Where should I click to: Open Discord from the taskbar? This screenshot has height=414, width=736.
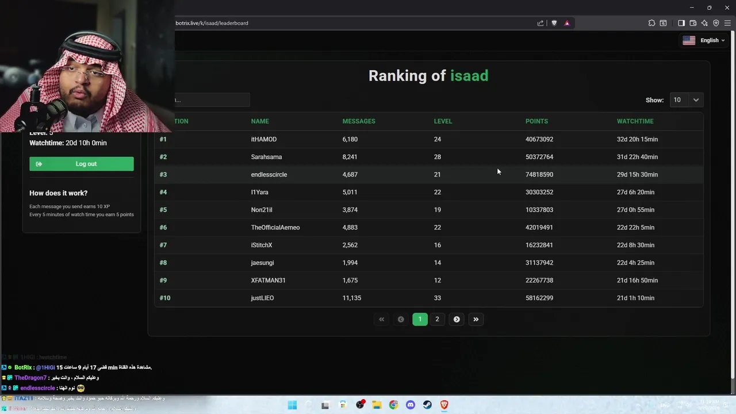[x=410, y=405]
